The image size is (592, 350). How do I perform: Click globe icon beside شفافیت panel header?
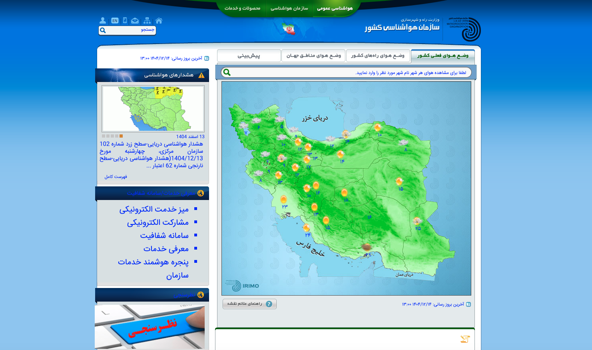coord(201,193)
